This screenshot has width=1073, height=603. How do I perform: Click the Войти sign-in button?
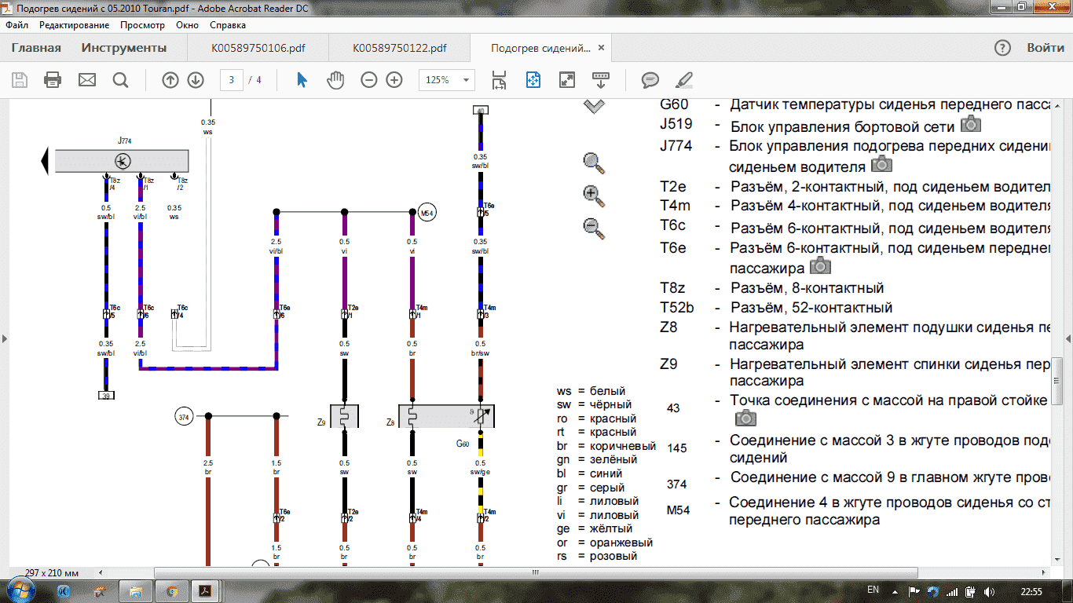coord(1046,48)
